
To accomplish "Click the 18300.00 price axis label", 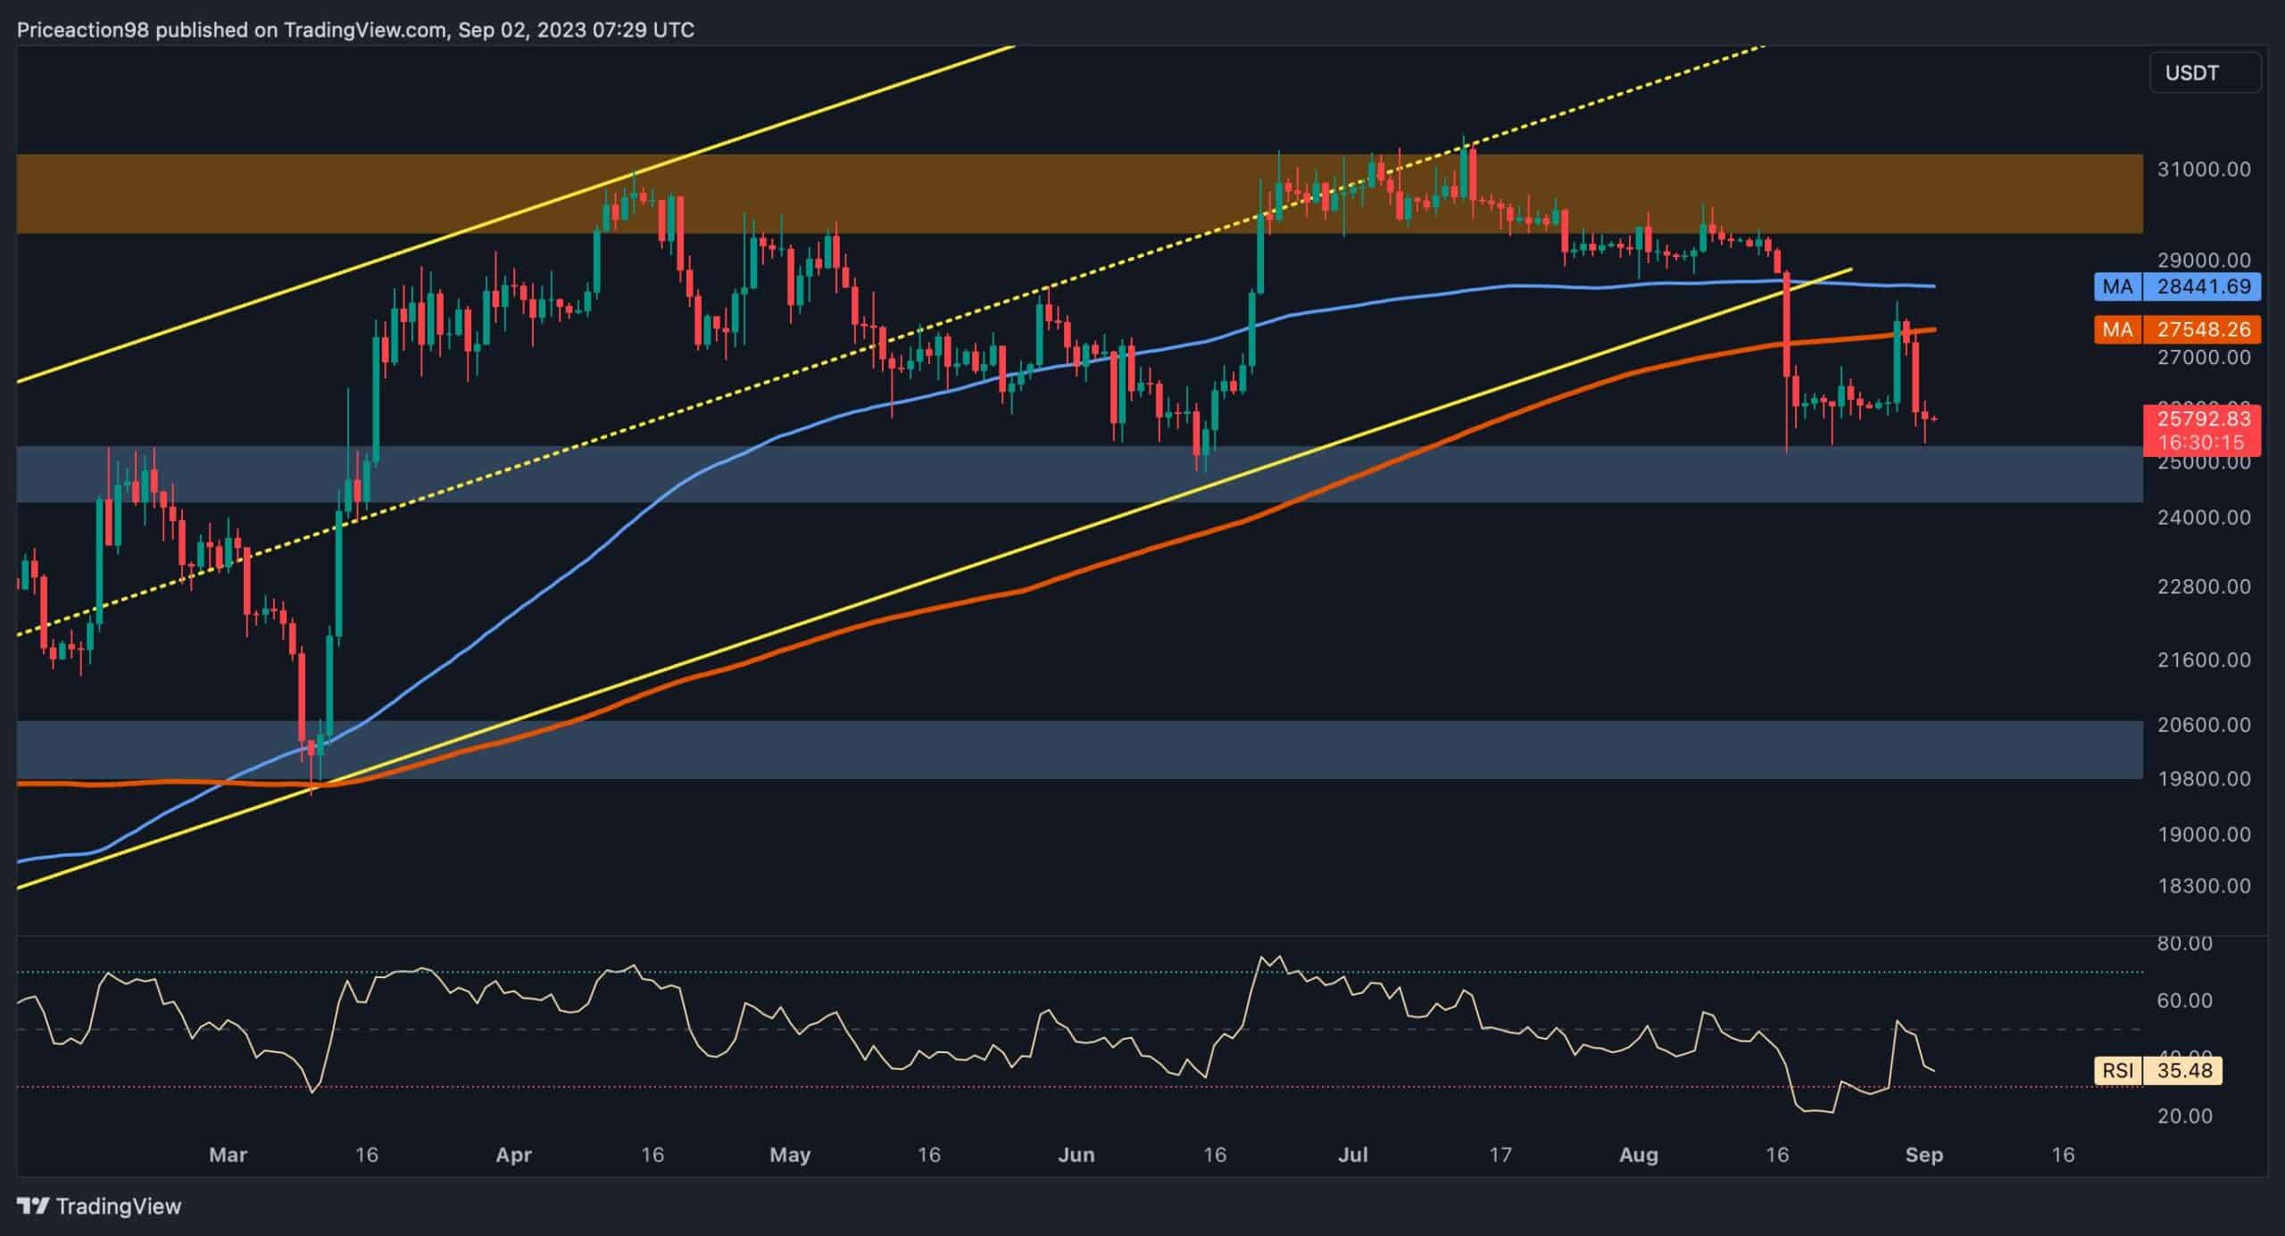I will (2203, 886).
